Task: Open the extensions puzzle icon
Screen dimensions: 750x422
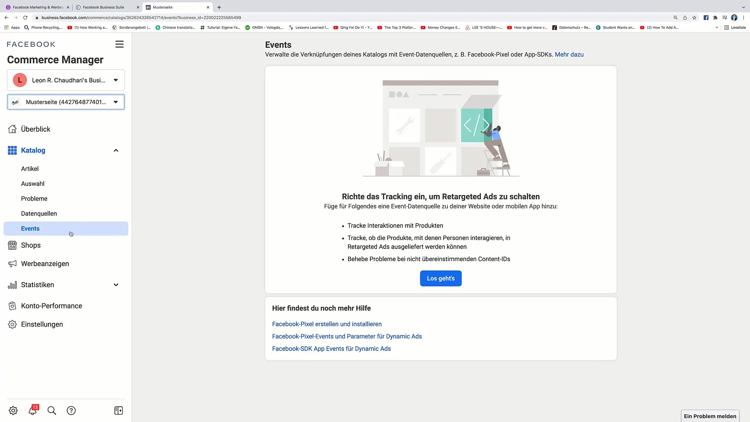Action: [x=715, y=18]
